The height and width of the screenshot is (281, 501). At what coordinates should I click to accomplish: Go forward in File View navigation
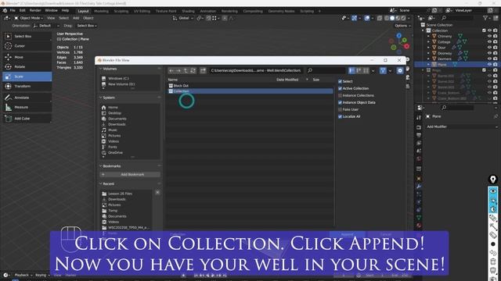(178, 70)
